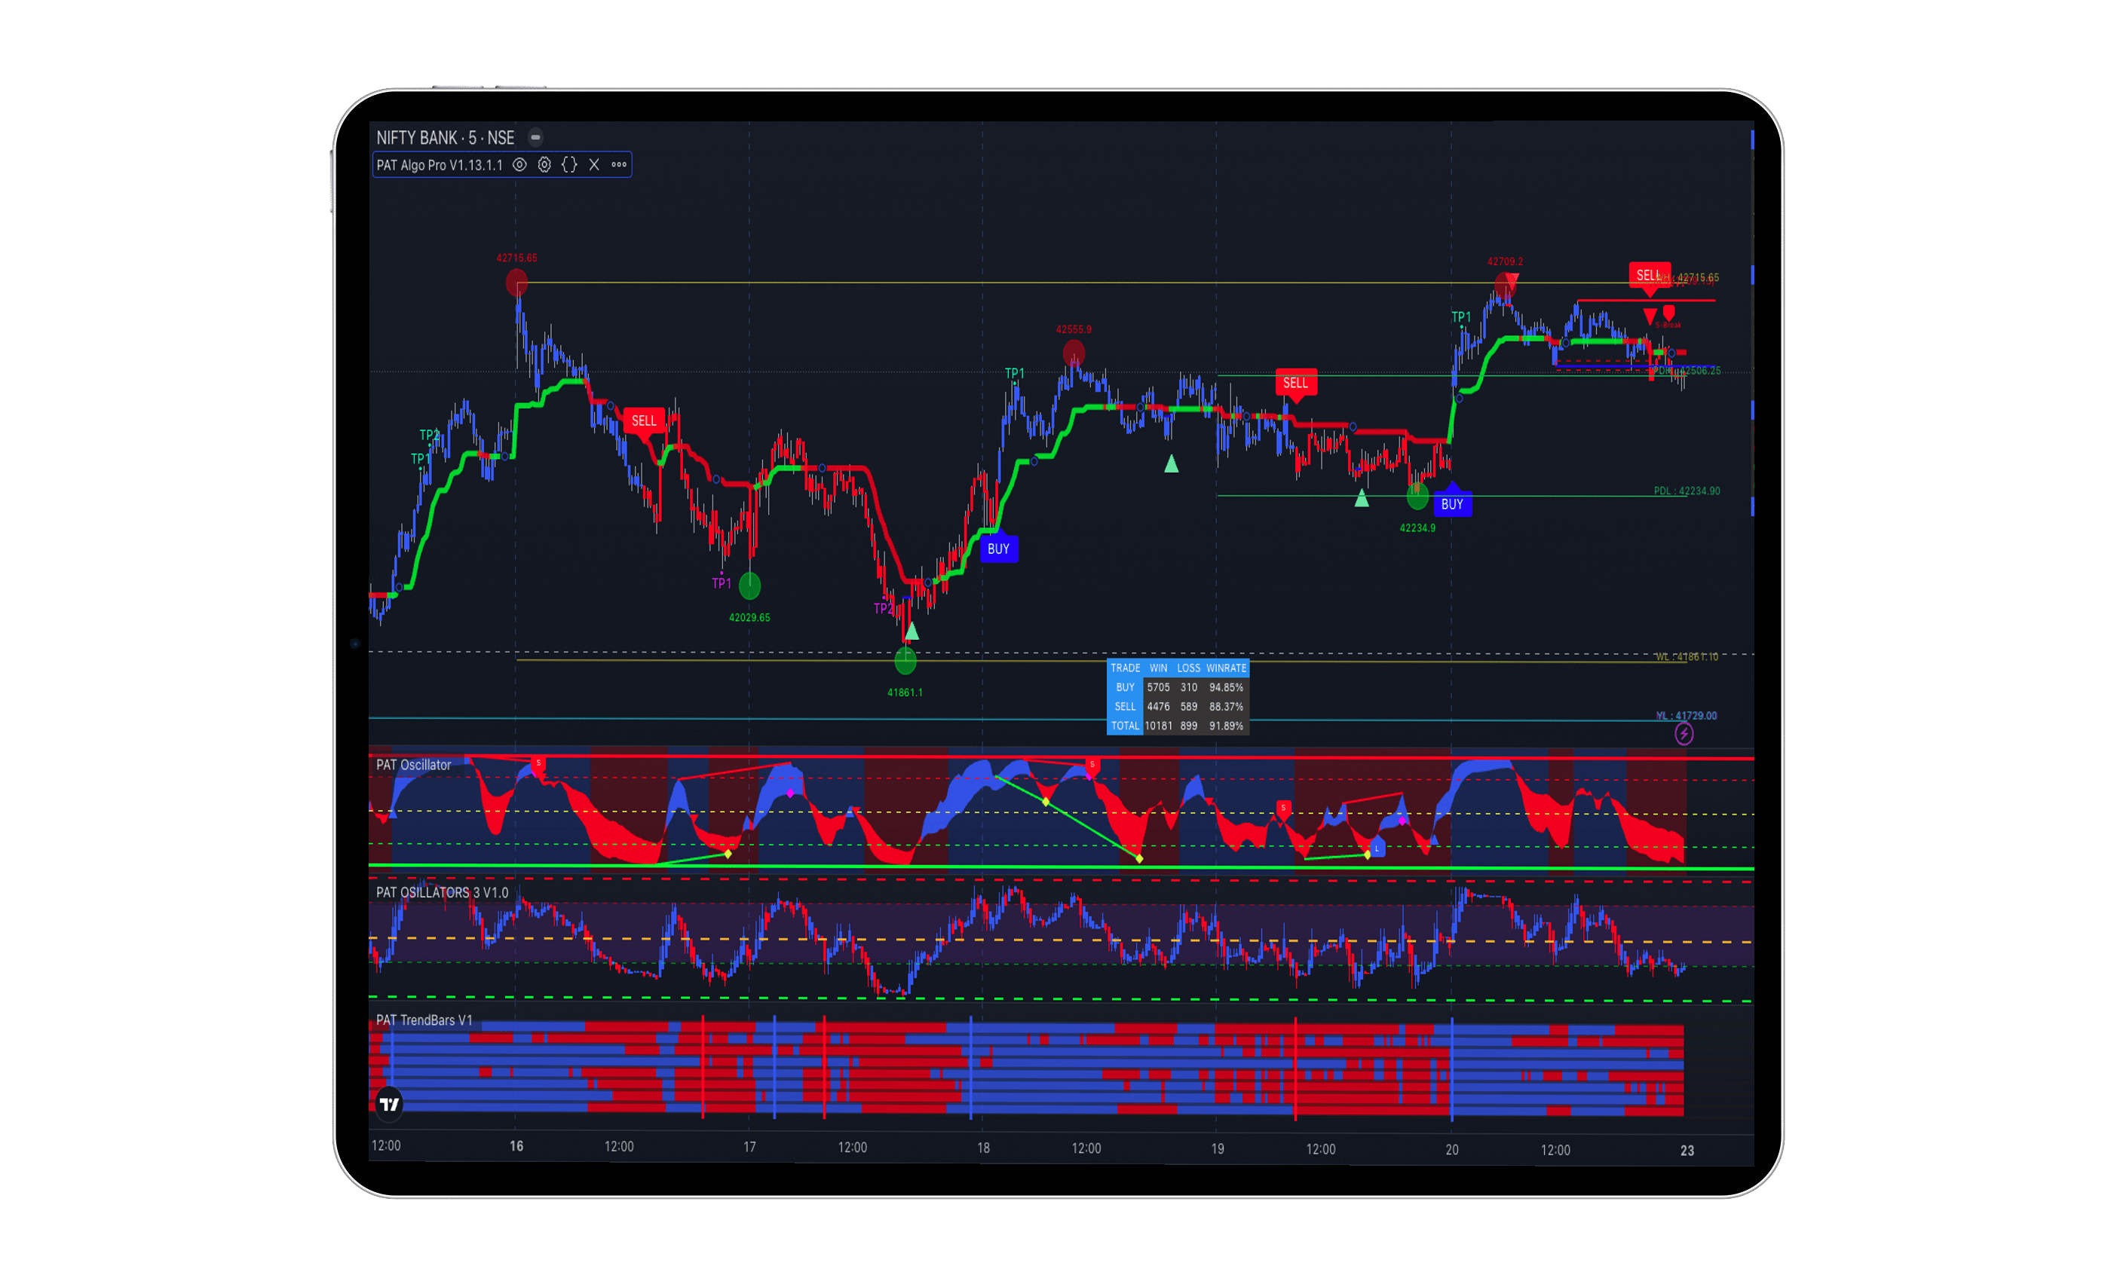2111x1281 pixels.
Task: Click the 42555.9 high price label
Action: (x=1074, y=330)
